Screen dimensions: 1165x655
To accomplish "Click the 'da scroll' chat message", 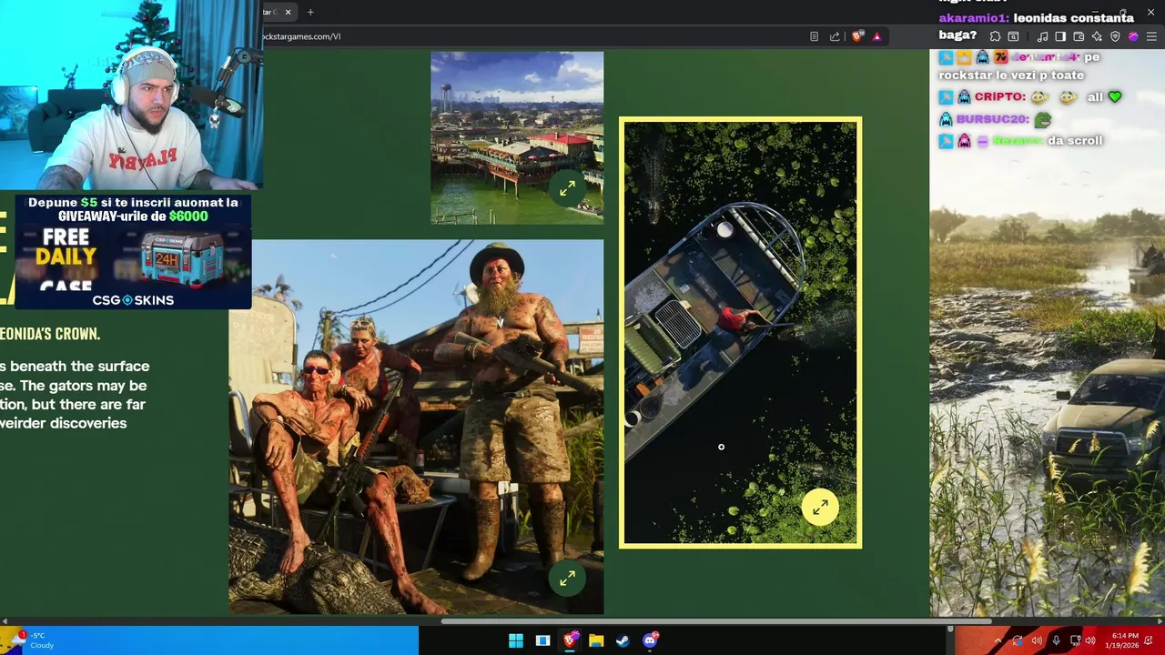I will click(1075, 141).
